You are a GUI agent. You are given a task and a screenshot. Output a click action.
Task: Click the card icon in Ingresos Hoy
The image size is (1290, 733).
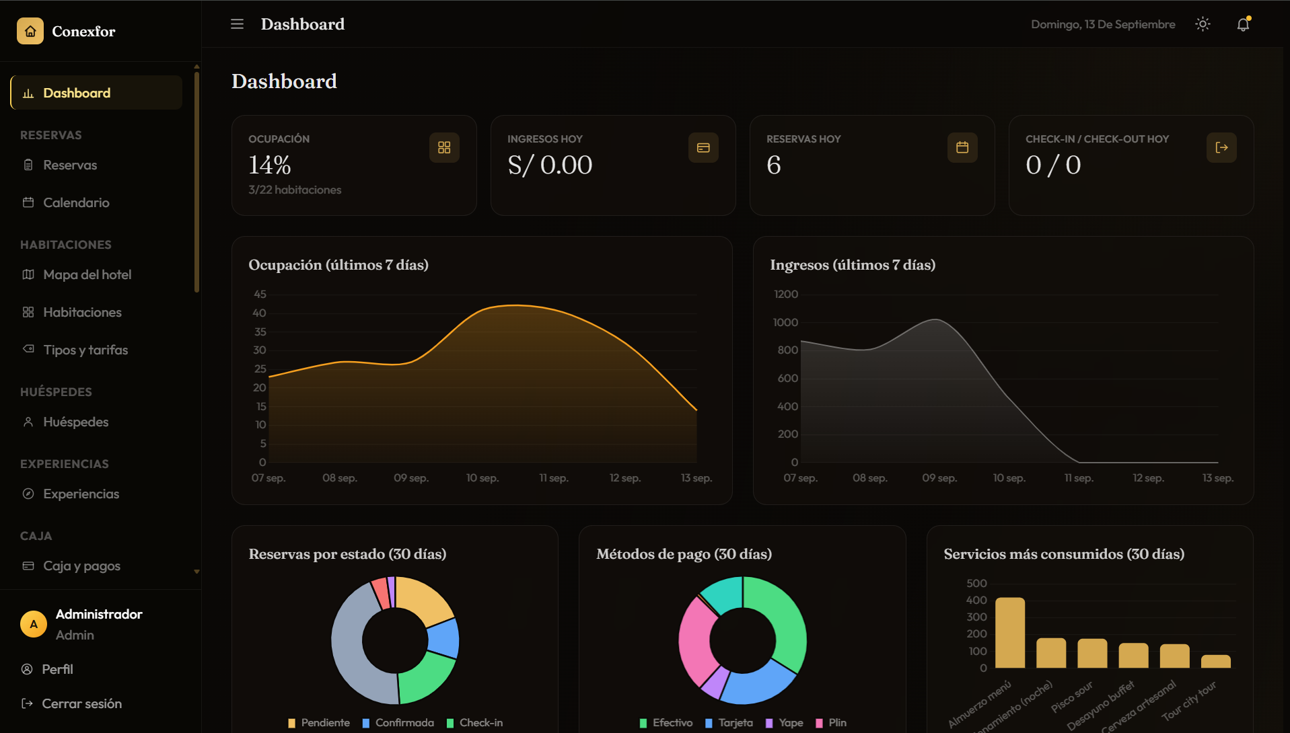[x=703, y=147]
